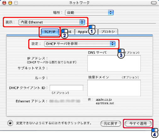Click the 元に戻す revert button
Image resolution: width=159 pixels, height=138 pixels.
pyautogui.click(x=111, y=124)
